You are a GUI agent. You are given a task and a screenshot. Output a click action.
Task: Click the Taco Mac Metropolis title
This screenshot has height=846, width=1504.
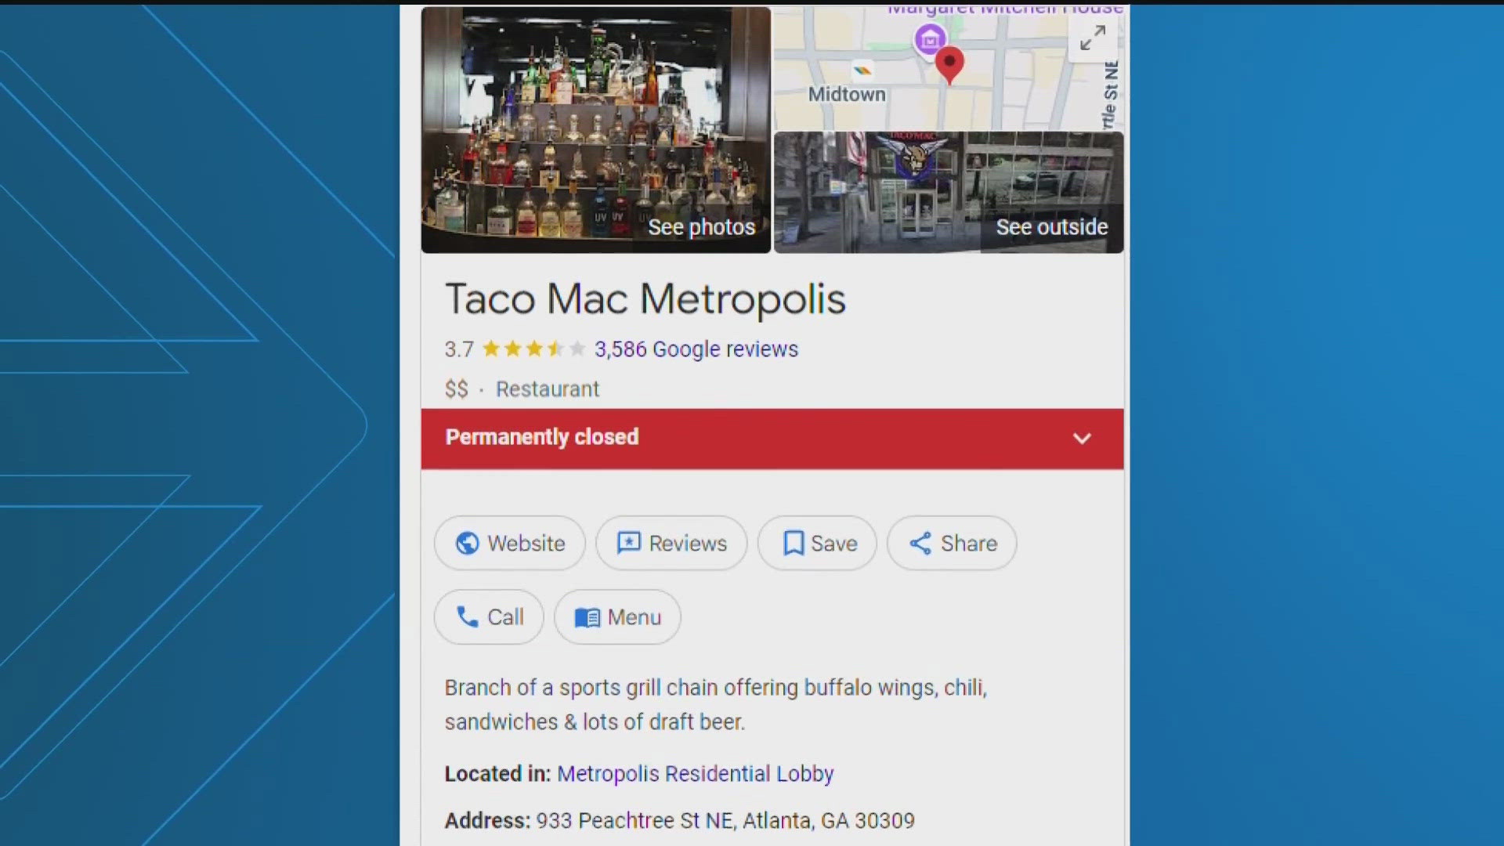click(x=645, y=299)
